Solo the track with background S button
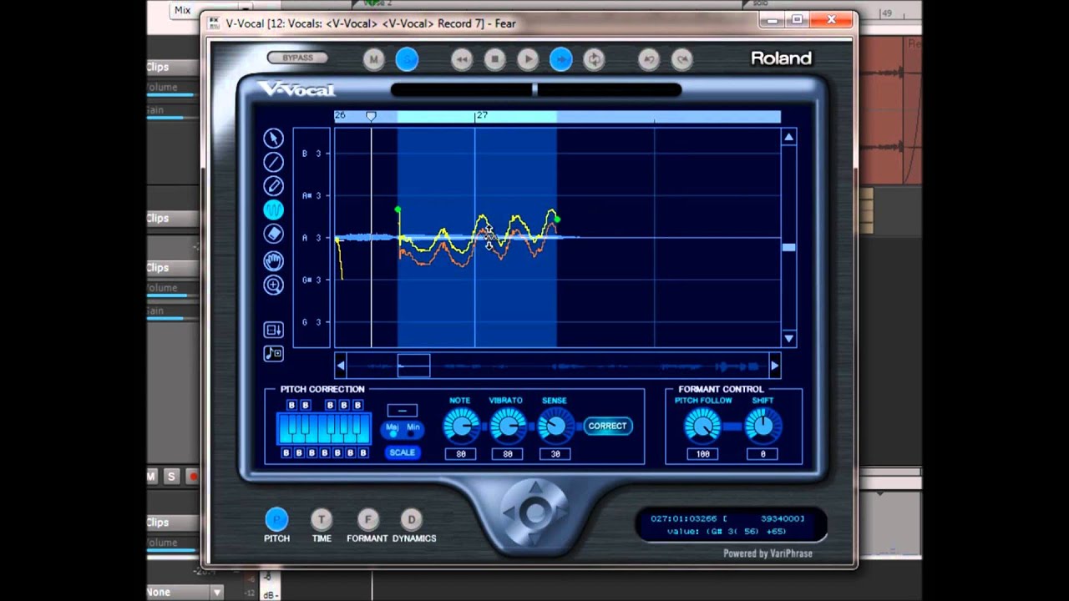 pyautogui.click(x=171, y=477)
